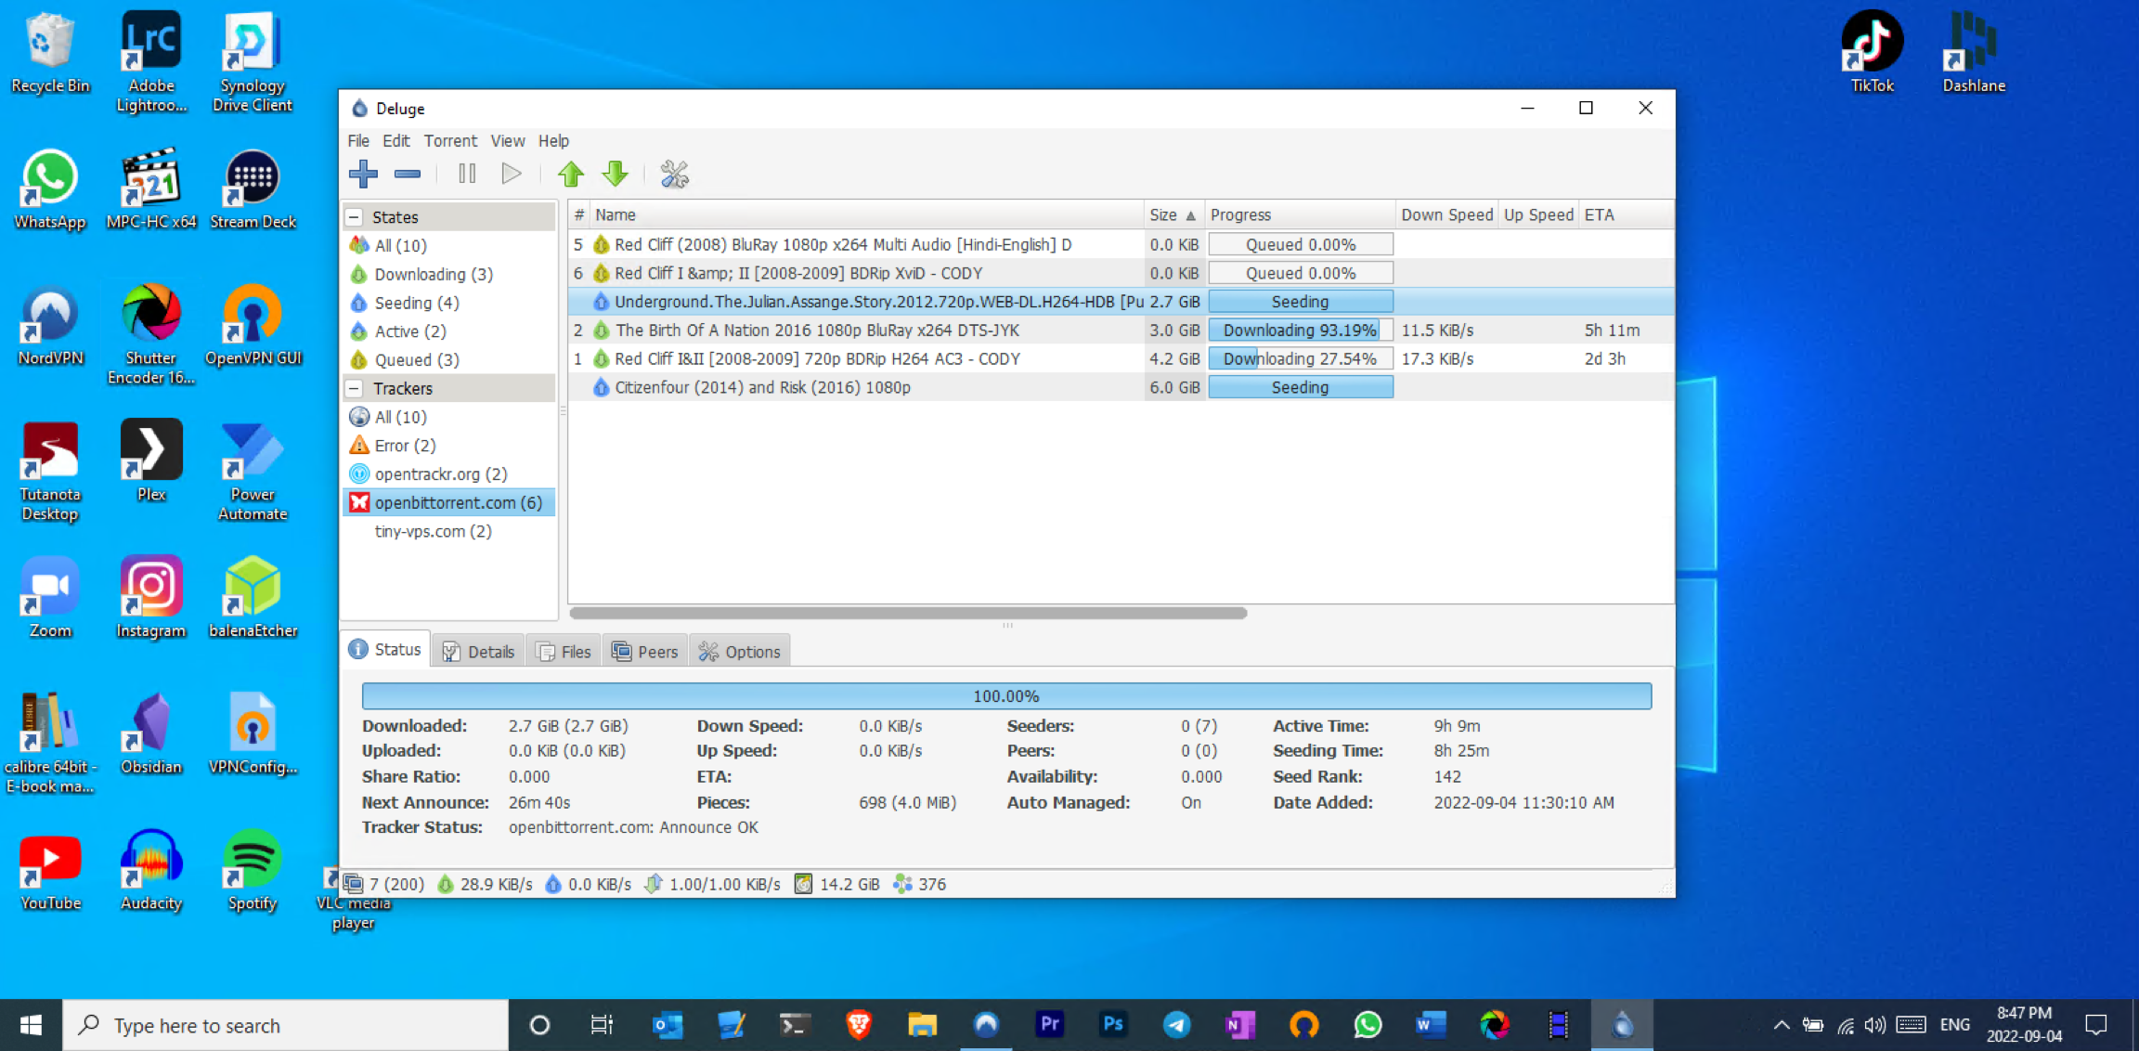Switch to the Peers tab
Viewport: 2139px width, 1051px height.
coord(645,652)
